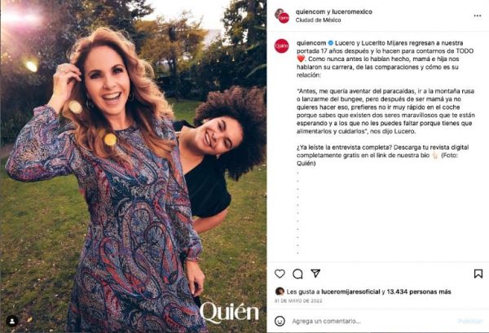Open quiencom verified badge in caption
The width and height of the screenshot is (489, 333).
[x=331, y=43]
